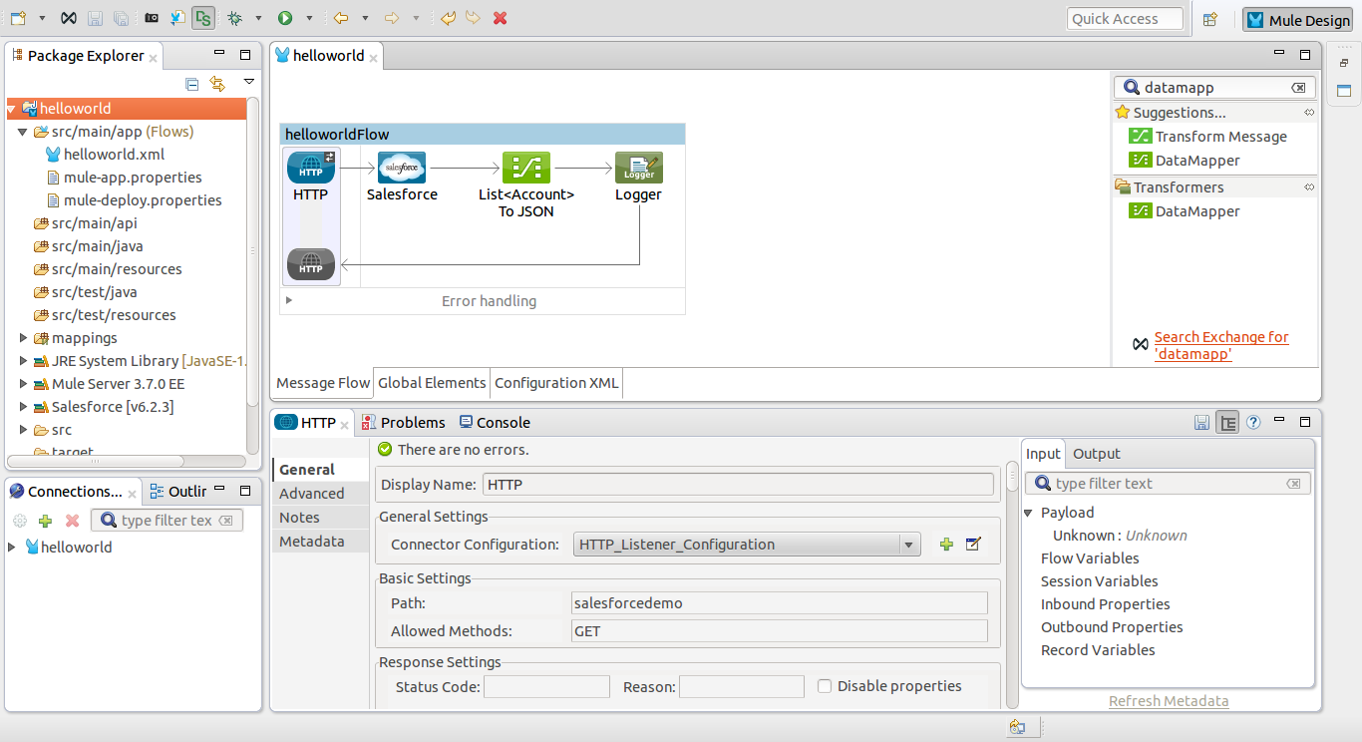Add a new connector configuration with plus icon
The image size is (1362, 742).
[x=946, y=545]
